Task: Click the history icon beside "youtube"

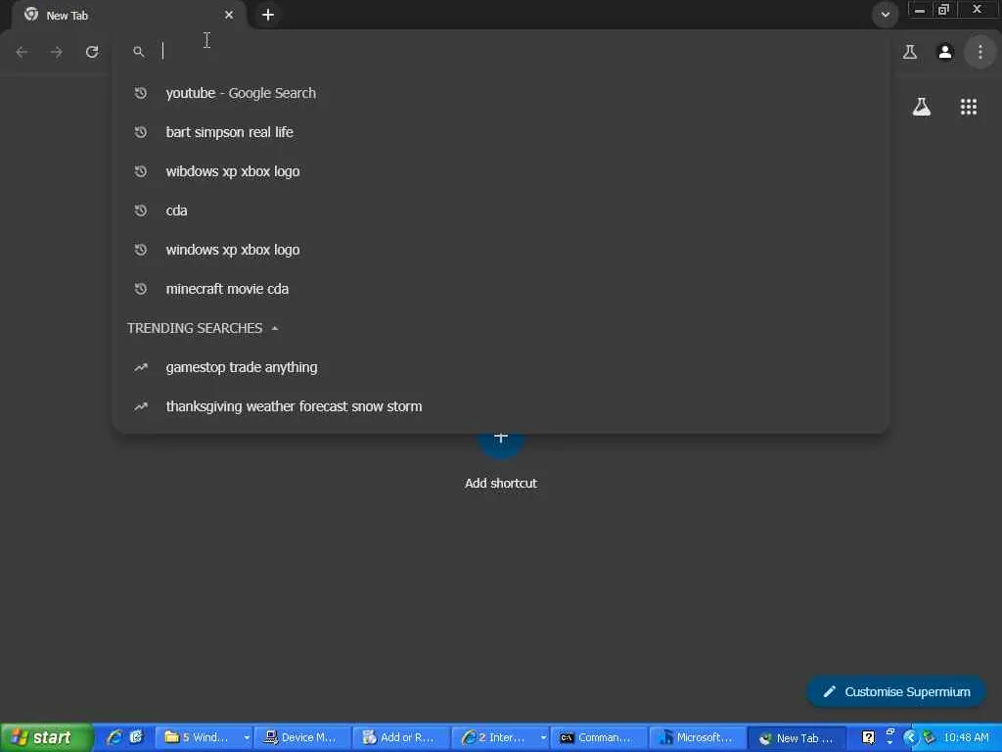Action: click(x=141, y=93)
